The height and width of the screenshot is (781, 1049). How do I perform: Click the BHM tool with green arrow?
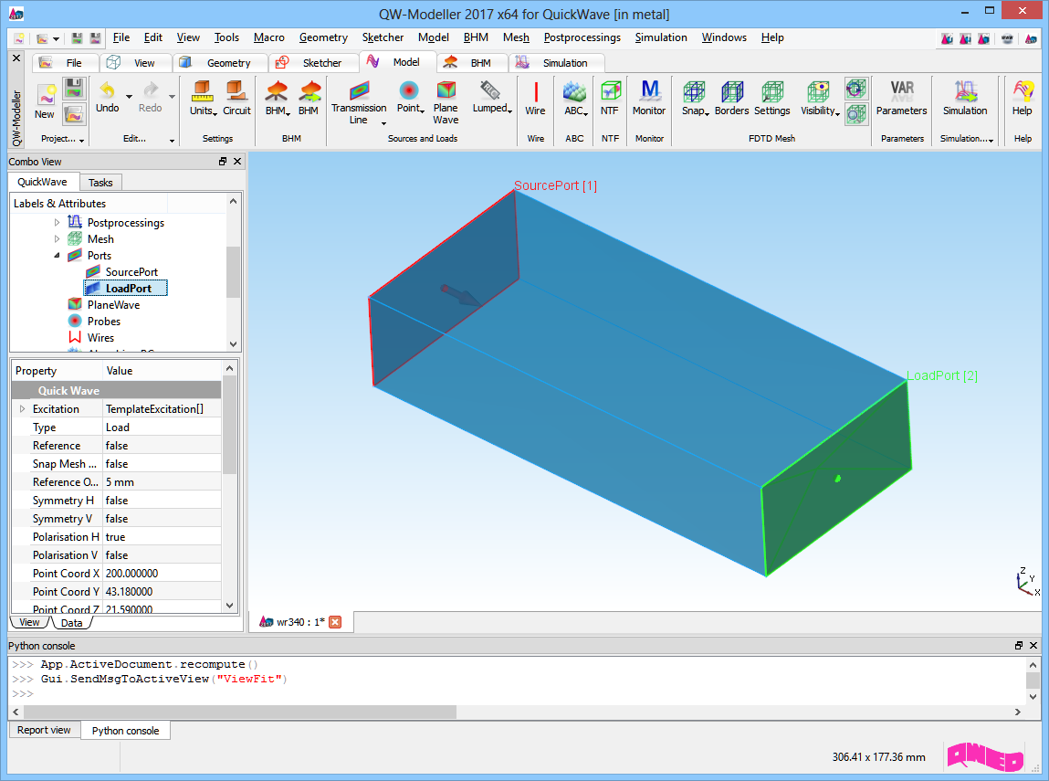pos(309,98)
